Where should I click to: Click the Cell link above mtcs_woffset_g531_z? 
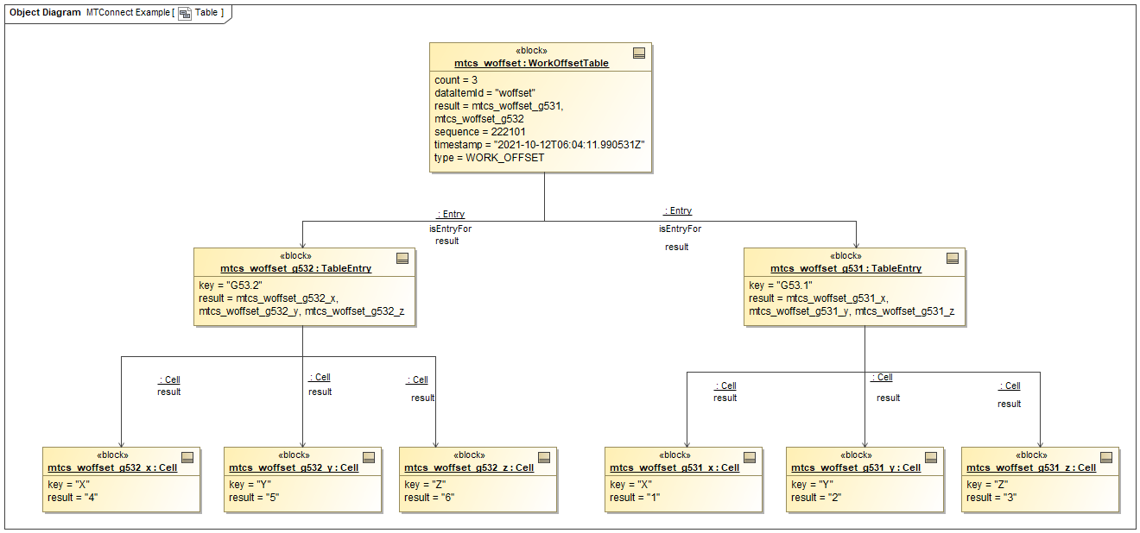coord(1010,385)
